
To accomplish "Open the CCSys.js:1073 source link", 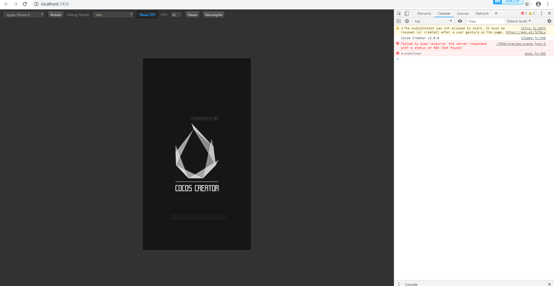I will (x=533, y=28).
